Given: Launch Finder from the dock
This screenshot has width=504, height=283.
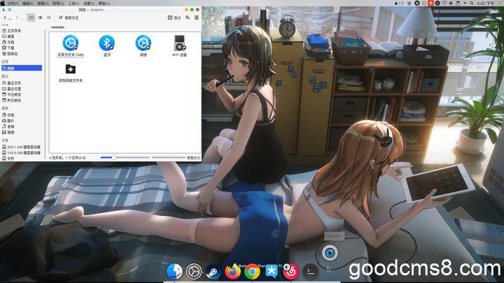Looking at the screenshot, I should 174,271.
